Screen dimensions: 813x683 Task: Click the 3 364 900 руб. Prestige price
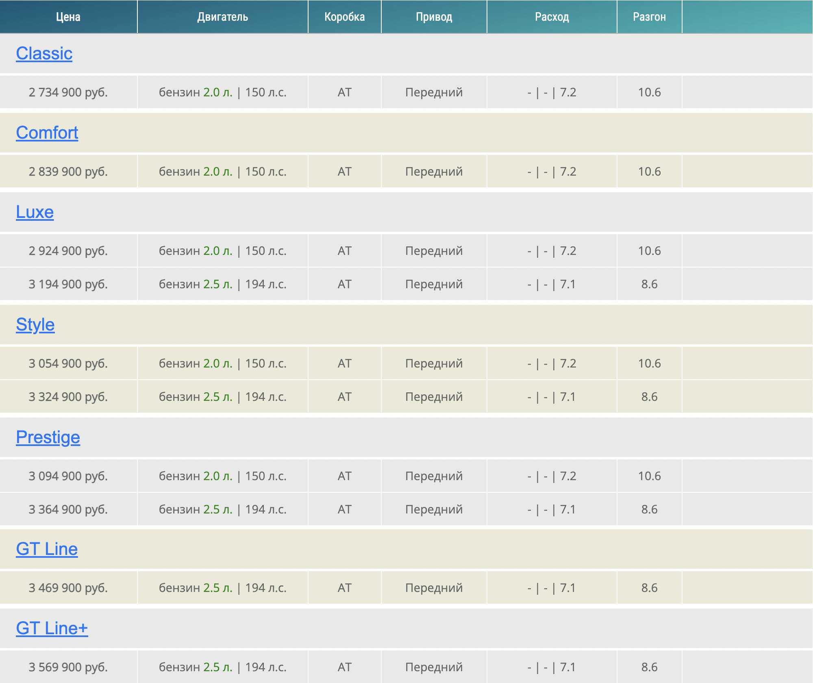68,509
